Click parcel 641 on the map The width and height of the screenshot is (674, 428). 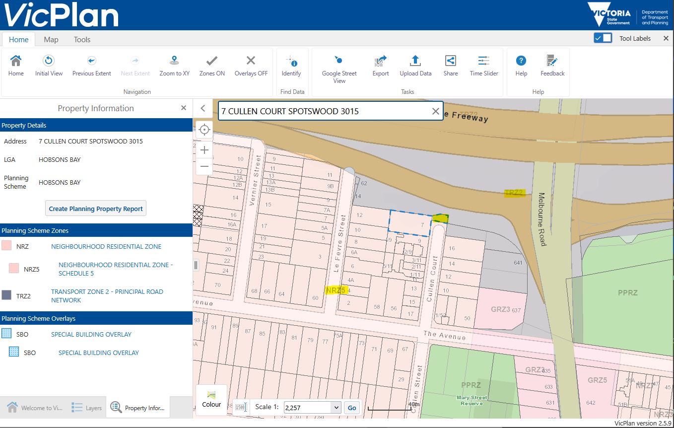[518, 263]
